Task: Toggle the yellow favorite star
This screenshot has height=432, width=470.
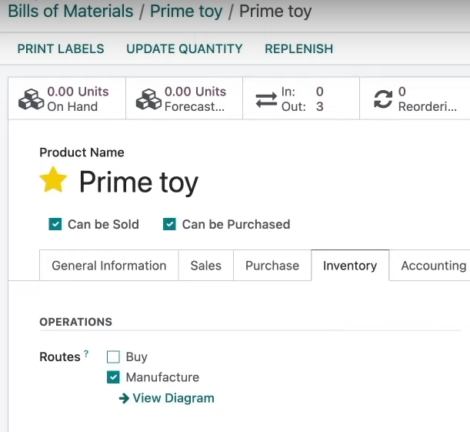Action: [x=53, y=180]
